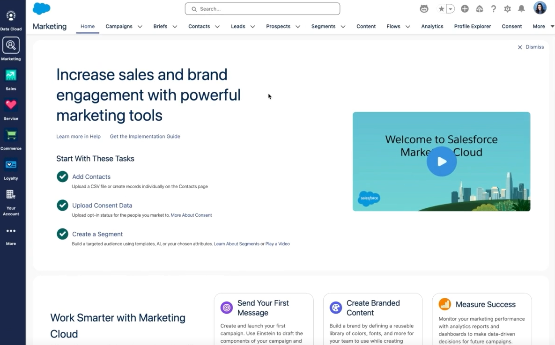This screenshot has width=555, height=345.
Task: Open the Prospects tab
Action: pyautogui.click(x=278, y=26)
